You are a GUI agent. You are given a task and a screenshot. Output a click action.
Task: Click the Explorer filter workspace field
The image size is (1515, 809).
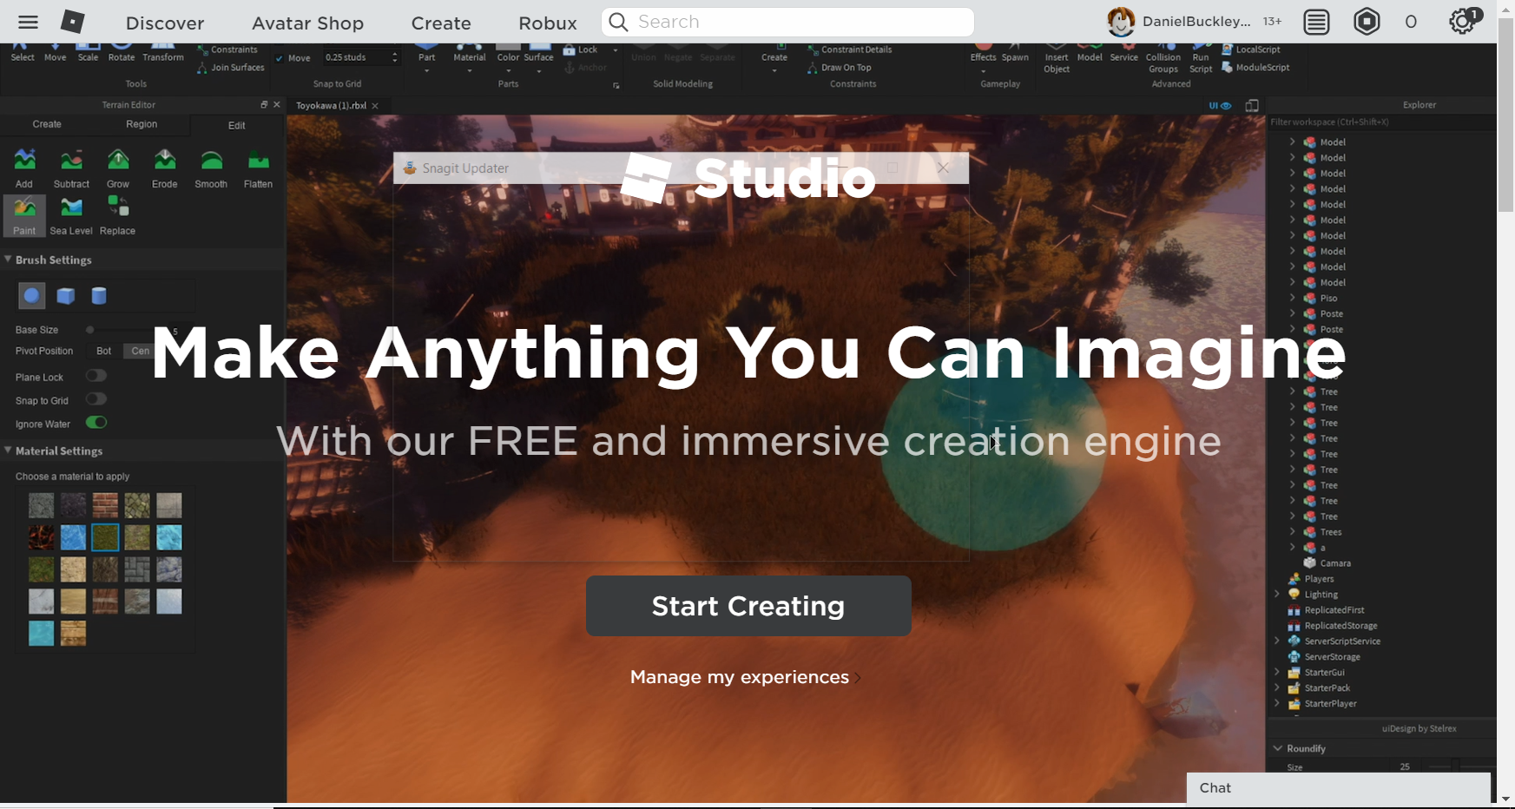1380,122
